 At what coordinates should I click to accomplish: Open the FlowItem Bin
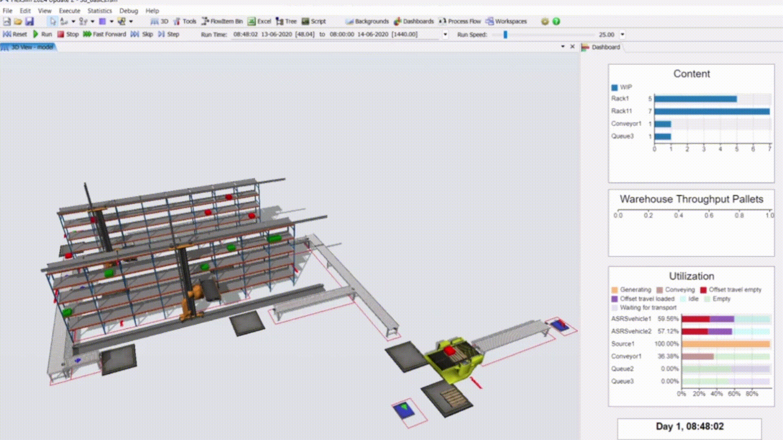(x=222, y=21)
